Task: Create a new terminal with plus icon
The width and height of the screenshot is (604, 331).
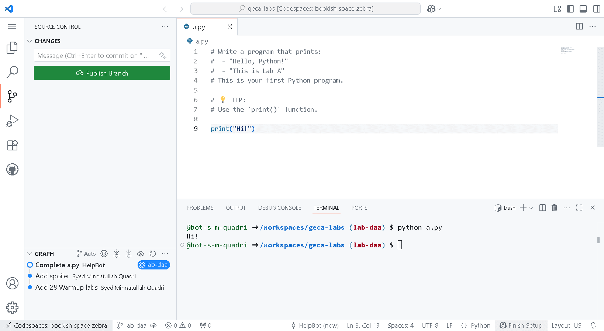Action: tap(523, 208)
